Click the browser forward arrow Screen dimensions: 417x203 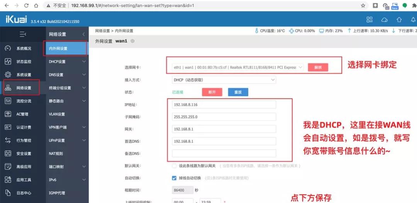[x=17, y=5]
